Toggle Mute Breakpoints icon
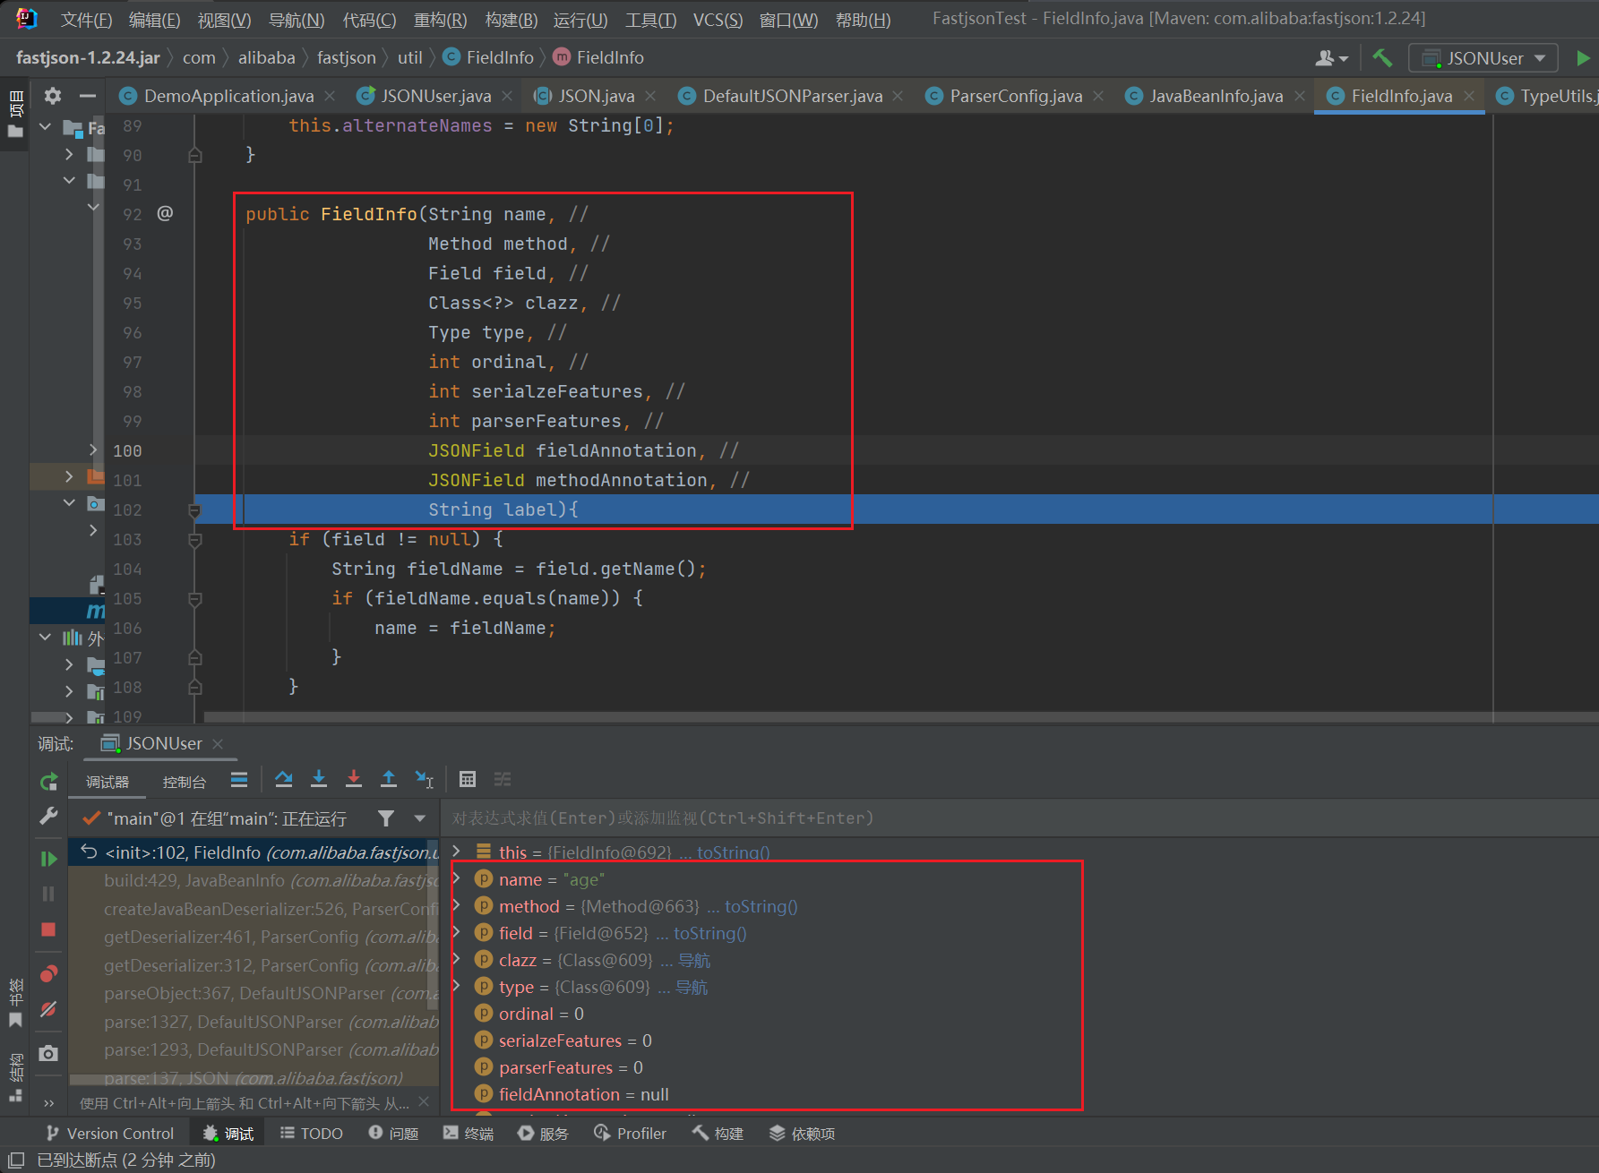Image resolution: width=1599 pixels, height=1173 pixels. [x=48, y=1009]
